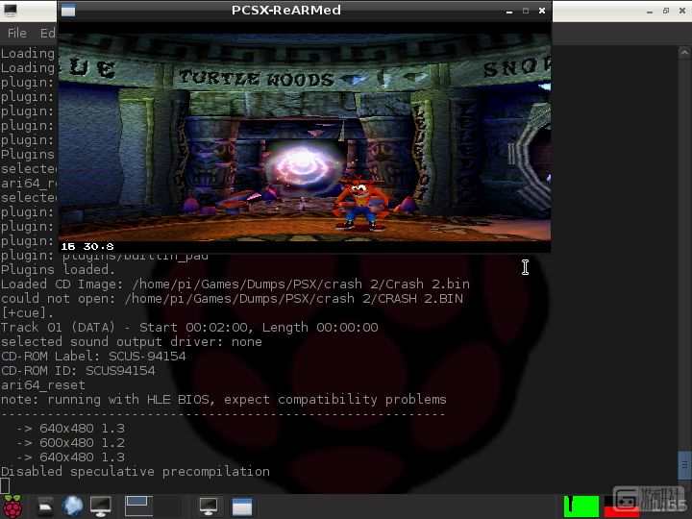Click 'Plugins loaded.' terminal line
Screen dimensions: 692x519
(59, 270)
